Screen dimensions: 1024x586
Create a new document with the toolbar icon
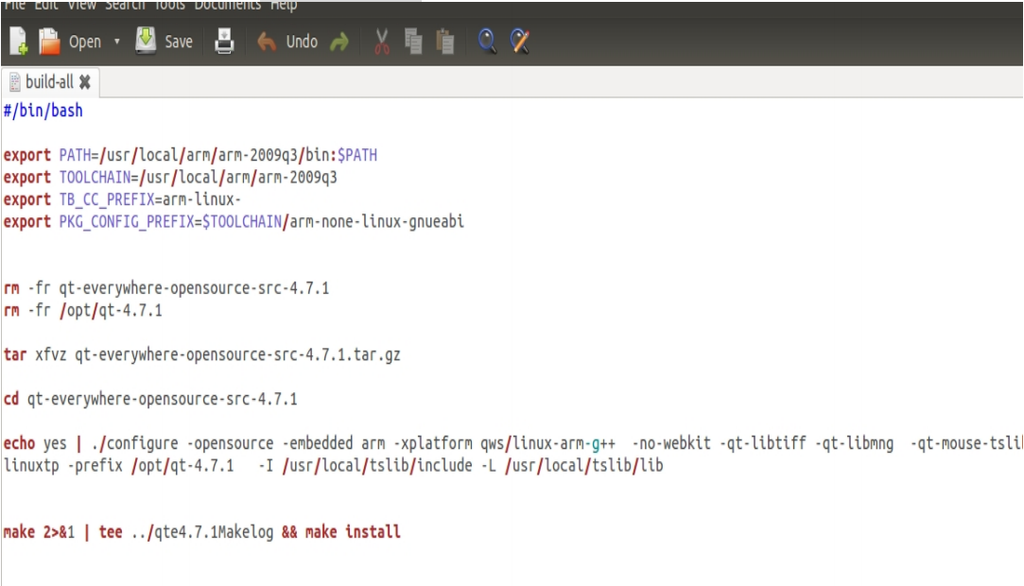point(18,42)
